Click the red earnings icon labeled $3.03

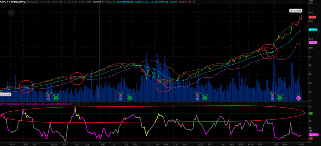(49, 95)
